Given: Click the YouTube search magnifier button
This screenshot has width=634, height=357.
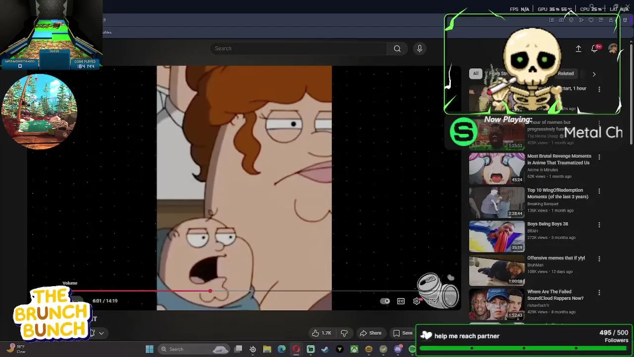Looking at the screenshot, I should coord(397,48).
